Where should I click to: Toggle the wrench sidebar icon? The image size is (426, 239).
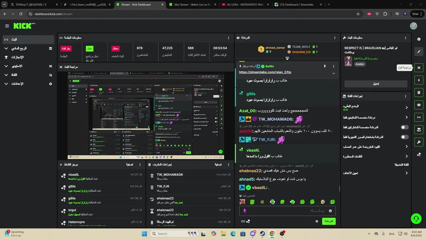[x=419, y=142]
